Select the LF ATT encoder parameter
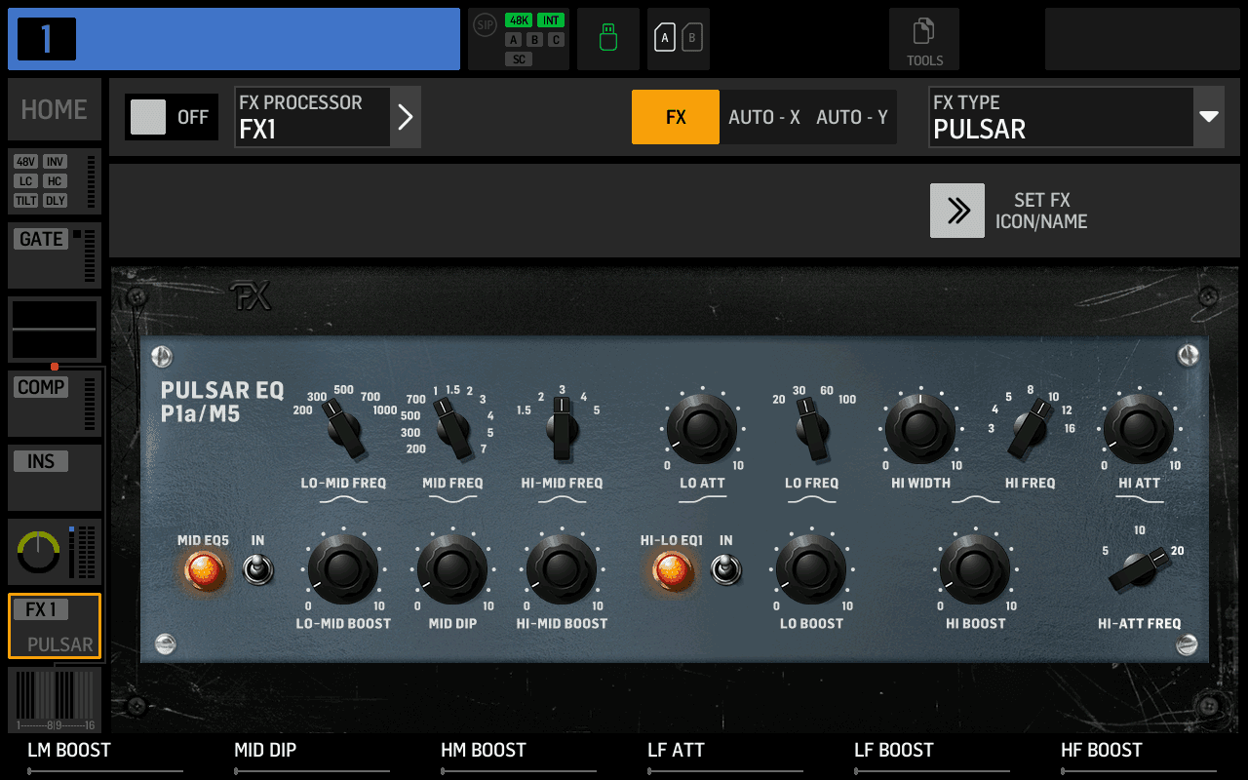This screenshot has width=1248, height=780. [725, 757]
